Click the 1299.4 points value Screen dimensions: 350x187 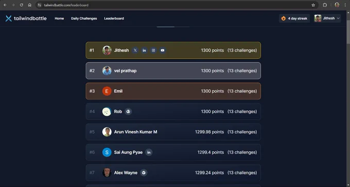click(x=211, y=153)
